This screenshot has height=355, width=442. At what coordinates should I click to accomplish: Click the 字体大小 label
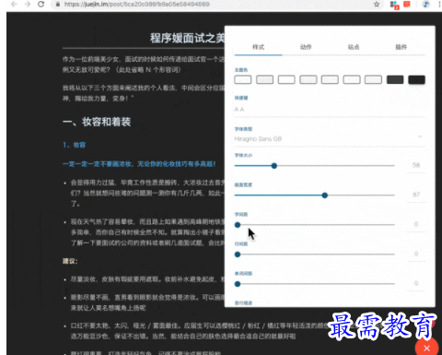tap(243, 155)
